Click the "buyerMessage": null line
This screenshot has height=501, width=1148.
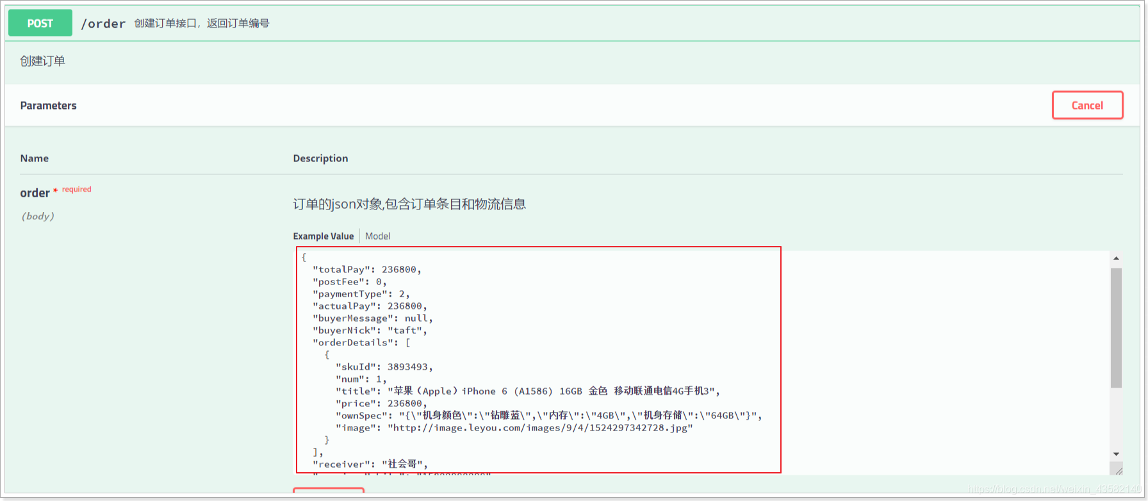click(373, 318)
